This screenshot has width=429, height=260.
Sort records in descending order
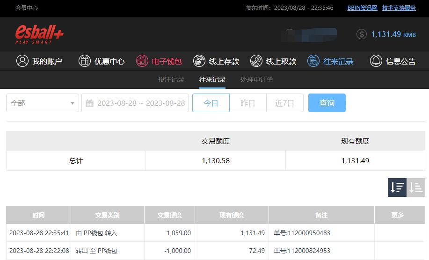coord(397,188)
